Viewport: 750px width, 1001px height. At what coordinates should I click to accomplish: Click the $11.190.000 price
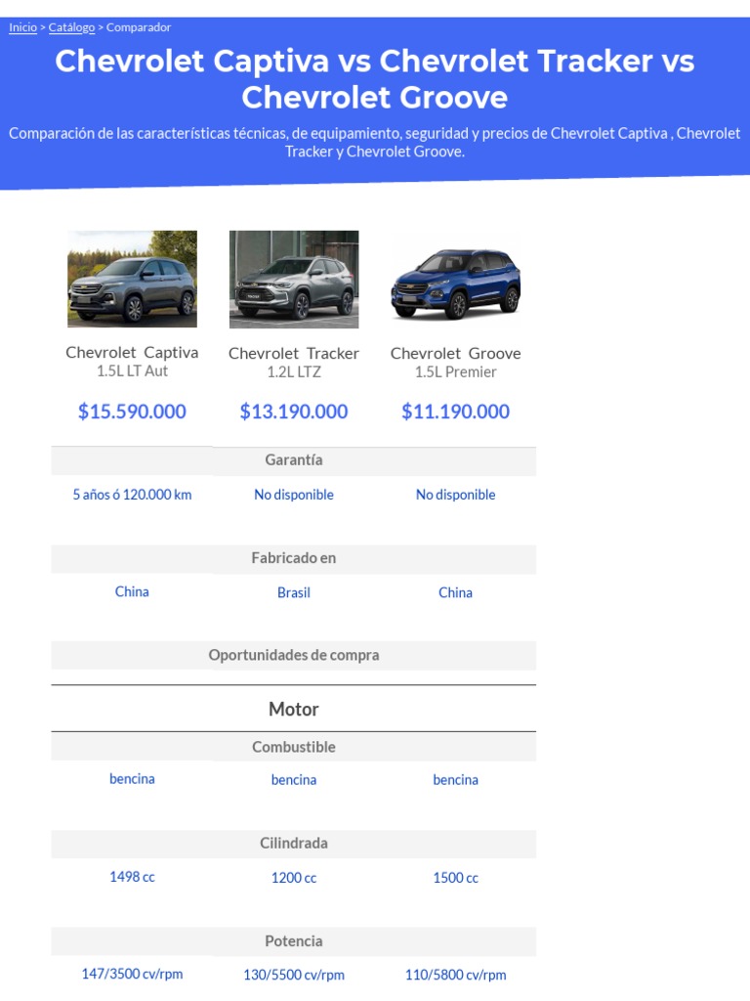[455, 412]
